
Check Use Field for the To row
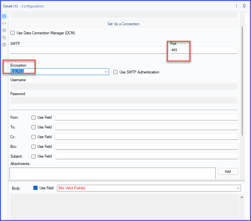34,127
